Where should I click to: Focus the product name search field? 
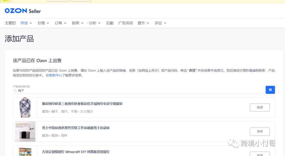(138, 90)
